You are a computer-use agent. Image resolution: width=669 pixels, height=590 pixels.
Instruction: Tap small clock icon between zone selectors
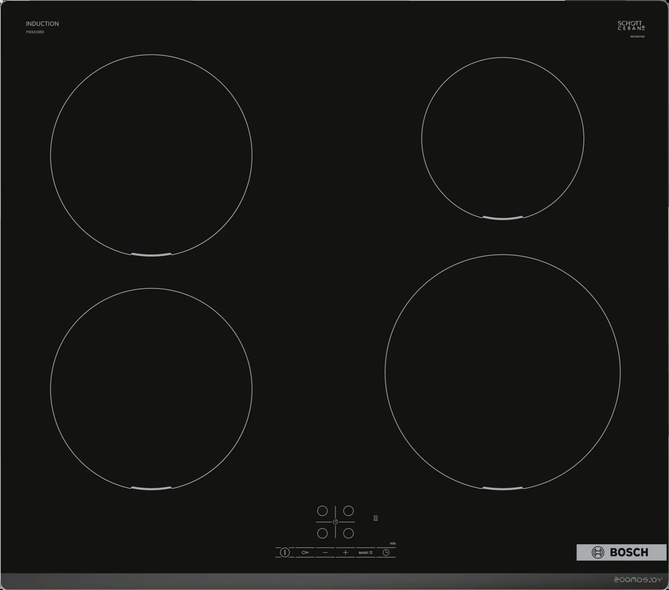[x=335, y=522]
